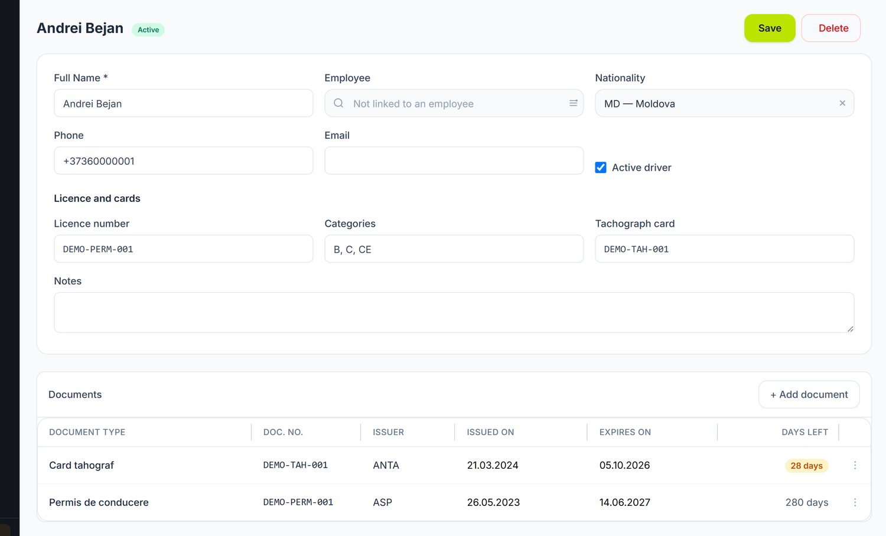The height and width of the screenshot is (536, 886).
Task: Click inside the Notes text area
Action: pyautogui.click(x=454, y=312)
